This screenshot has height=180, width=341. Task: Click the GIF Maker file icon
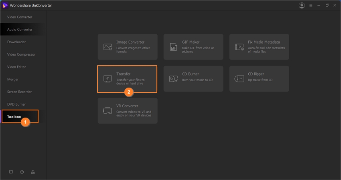(173, 47)
